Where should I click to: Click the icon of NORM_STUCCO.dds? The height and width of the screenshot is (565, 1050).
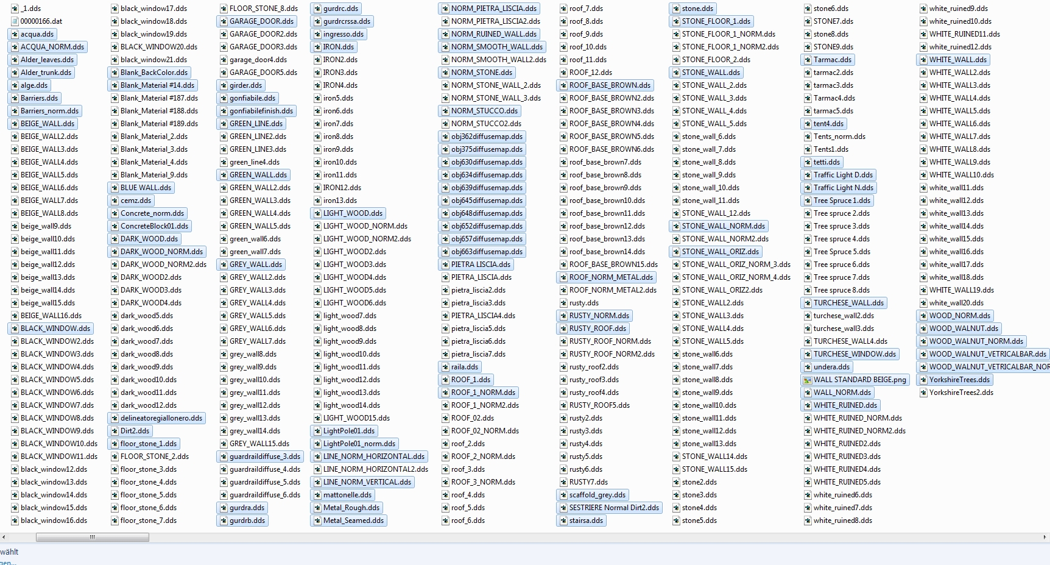445,111
